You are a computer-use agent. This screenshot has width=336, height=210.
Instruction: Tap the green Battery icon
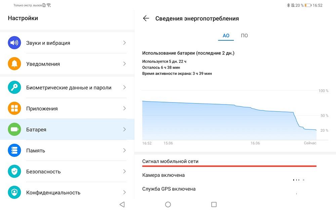pos(14,129)
